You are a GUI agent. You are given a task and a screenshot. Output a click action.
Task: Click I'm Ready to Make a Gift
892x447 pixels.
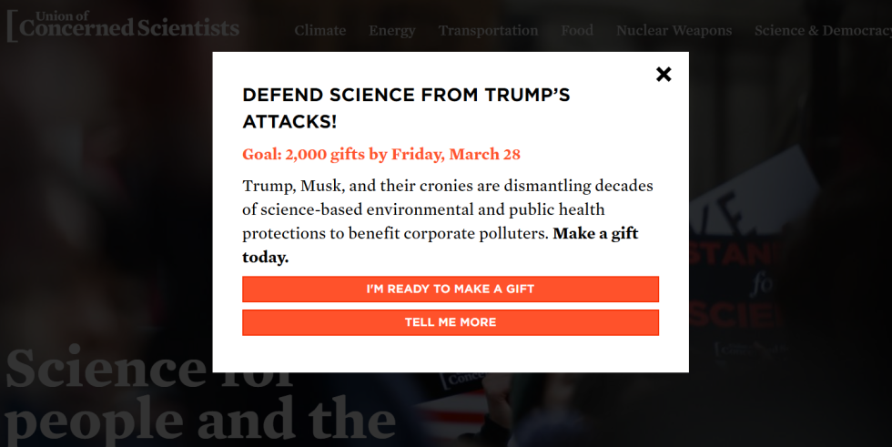point(451,289)
